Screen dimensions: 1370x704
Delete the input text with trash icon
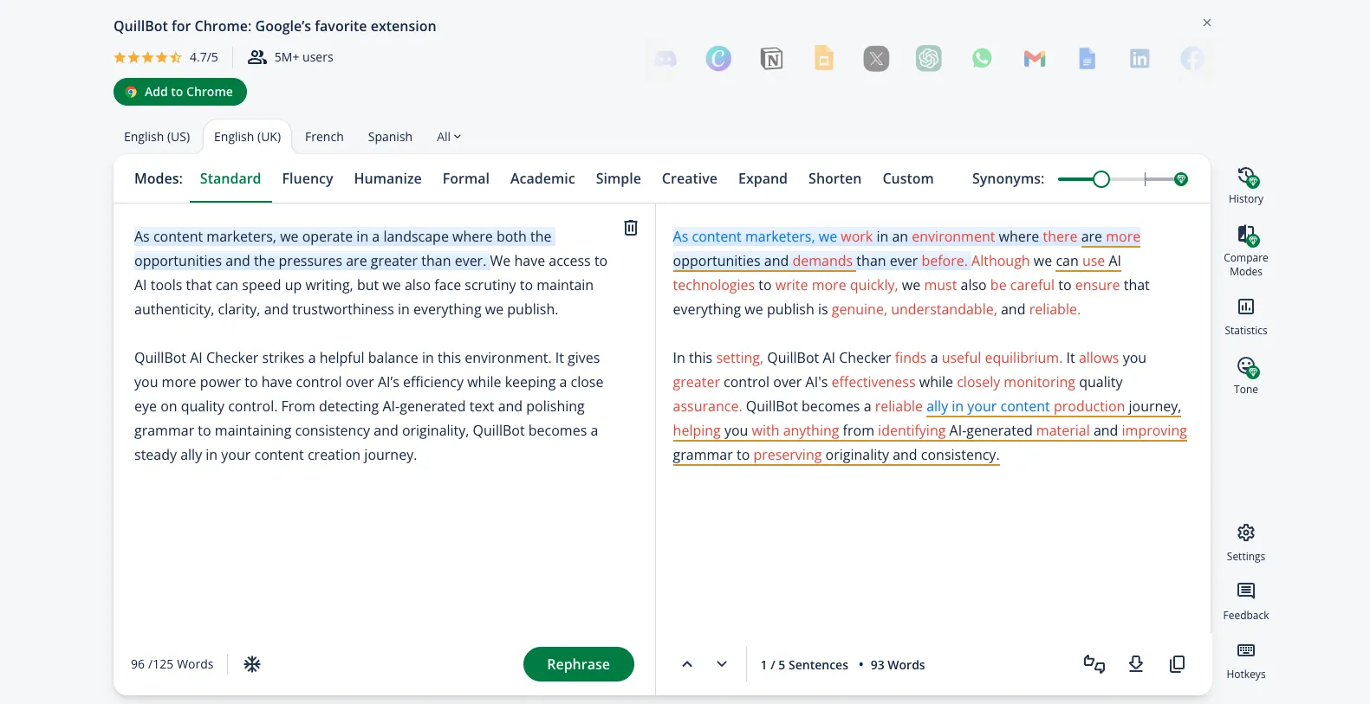click(631, 228)
